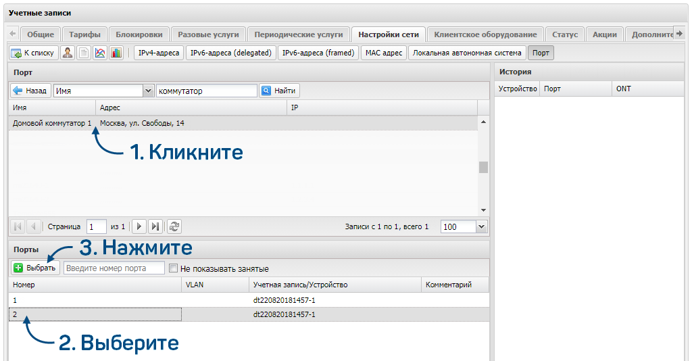Go to next page arrow icon
The width and height of the screenshot is (692, 361).
click(139, 227)
